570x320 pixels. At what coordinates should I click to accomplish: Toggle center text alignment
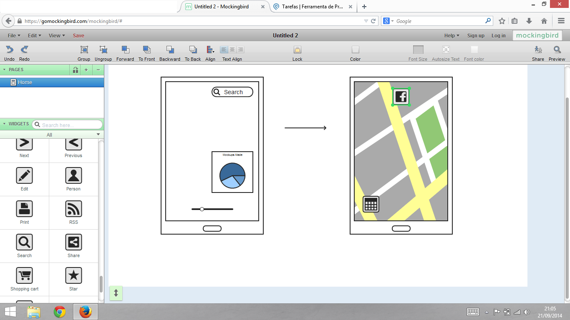[232, 50]
